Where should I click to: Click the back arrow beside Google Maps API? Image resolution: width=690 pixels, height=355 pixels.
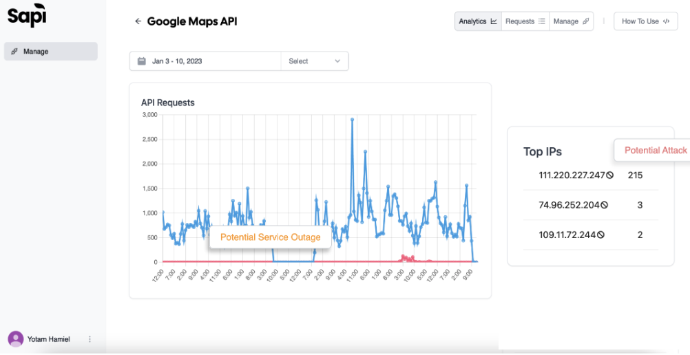138,21
